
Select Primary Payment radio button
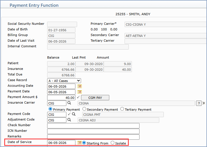click(x=50, y=109)
